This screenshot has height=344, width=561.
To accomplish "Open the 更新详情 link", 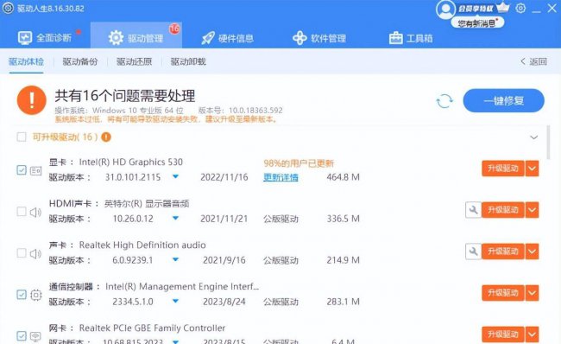I will point(280,177).
